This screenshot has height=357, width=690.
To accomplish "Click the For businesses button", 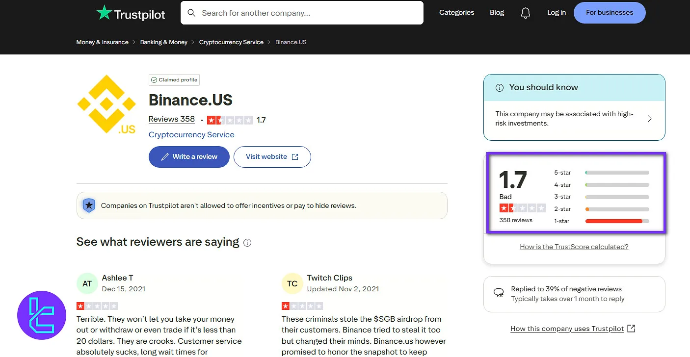I will 610,12.
